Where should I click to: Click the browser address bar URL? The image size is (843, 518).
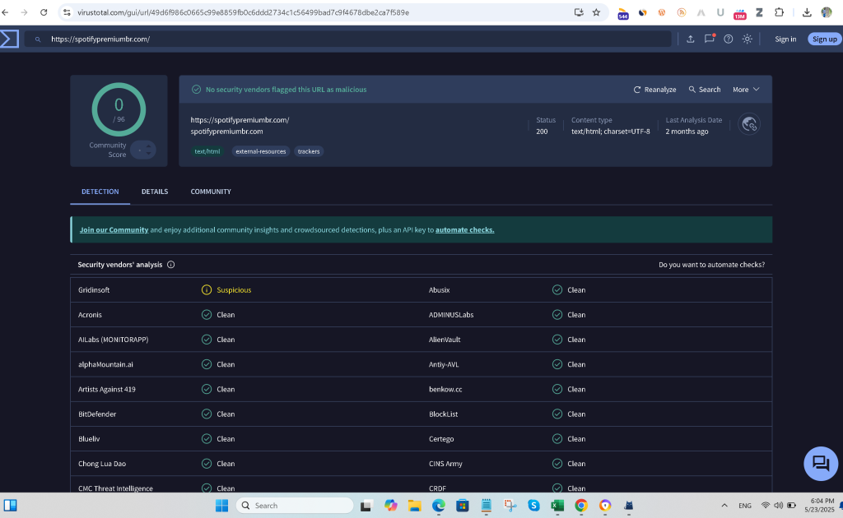[243, 12]
